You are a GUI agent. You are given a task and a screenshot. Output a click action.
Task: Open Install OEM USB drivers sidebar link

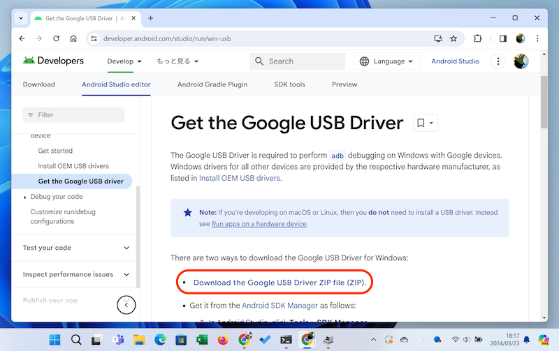[73, 166]
